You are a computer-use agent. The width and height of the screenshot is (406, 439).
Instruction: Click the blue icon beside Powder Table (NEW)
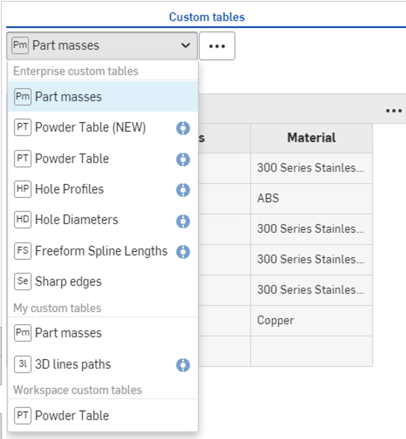pos(183,128)
